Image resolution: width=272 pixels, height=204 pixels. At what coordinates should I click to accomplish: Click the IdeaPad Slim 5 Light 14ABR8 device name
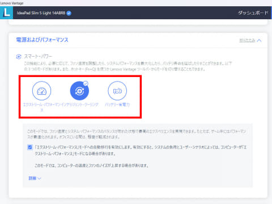[x=41, y=13]
